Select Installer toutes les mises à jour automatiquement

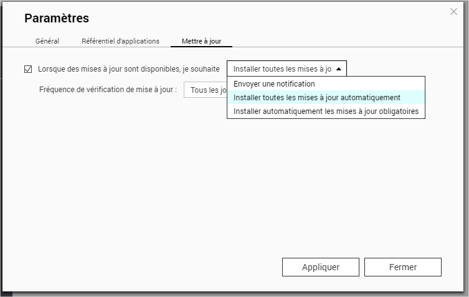coord(316,98)
